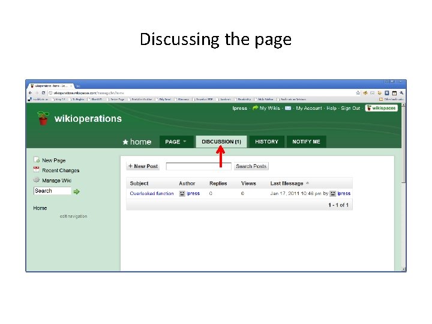
Task: Click the mail envelope icon in the wikispaces header
Action: (288, 108)
